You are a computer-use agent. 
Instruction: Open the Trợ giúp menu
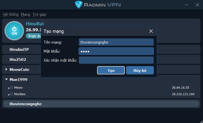[39, 15]
